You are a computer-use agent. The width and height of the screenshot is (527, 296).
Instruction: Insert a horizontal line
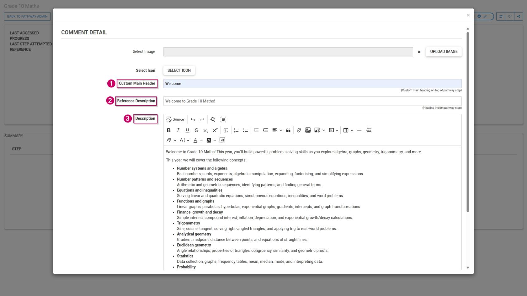point(359,130)
